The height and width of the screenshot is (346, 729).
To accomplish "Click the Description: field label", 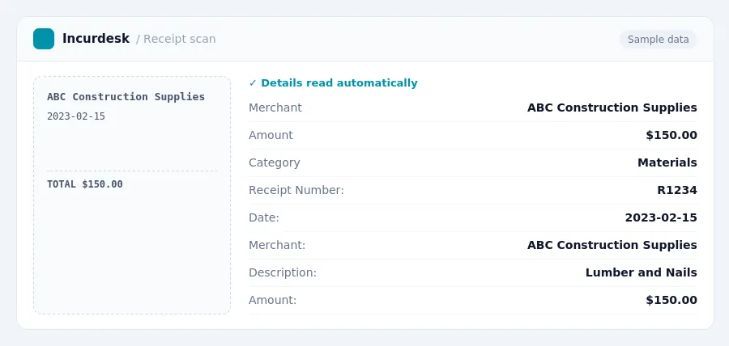I will tap(283, 272).
